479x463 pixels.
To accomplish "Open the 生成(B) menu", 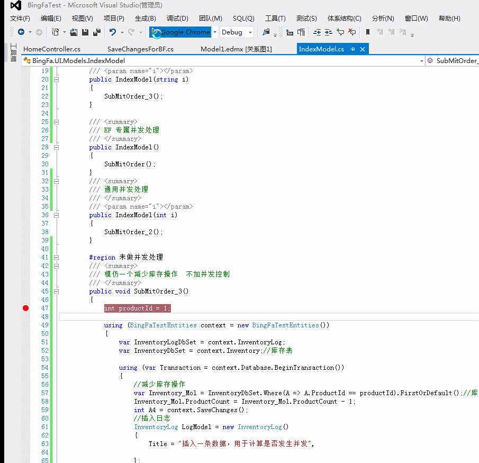I will pos(145,19).
